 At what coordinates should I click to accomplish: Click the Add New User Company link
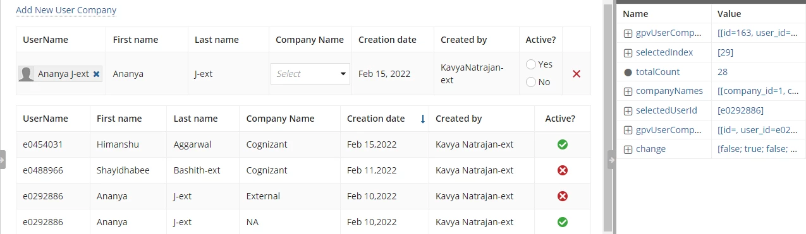pyautogui.click(x=66, y=10)
